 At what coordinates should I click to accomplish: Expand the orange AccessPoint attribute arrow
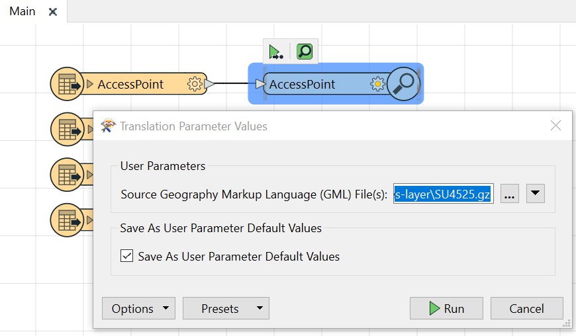90,84
